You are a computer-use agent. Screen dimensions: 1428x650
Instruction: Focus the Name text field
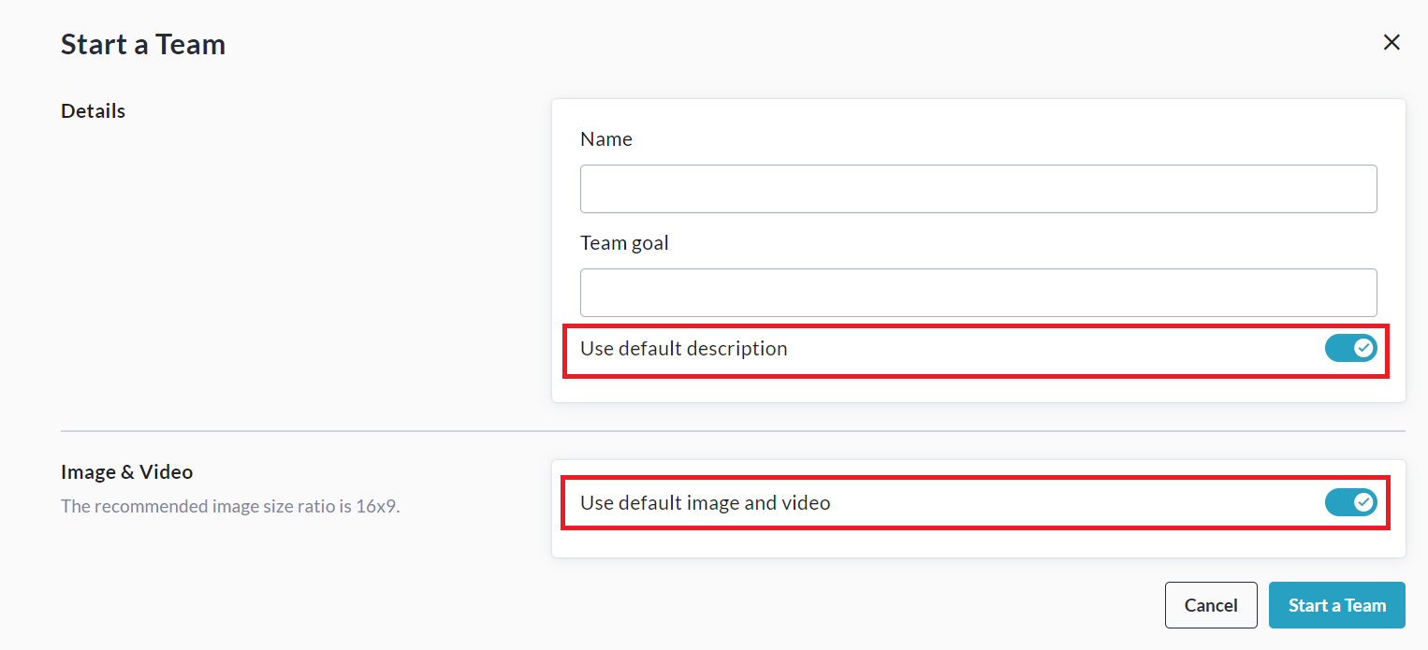(978, 189)
